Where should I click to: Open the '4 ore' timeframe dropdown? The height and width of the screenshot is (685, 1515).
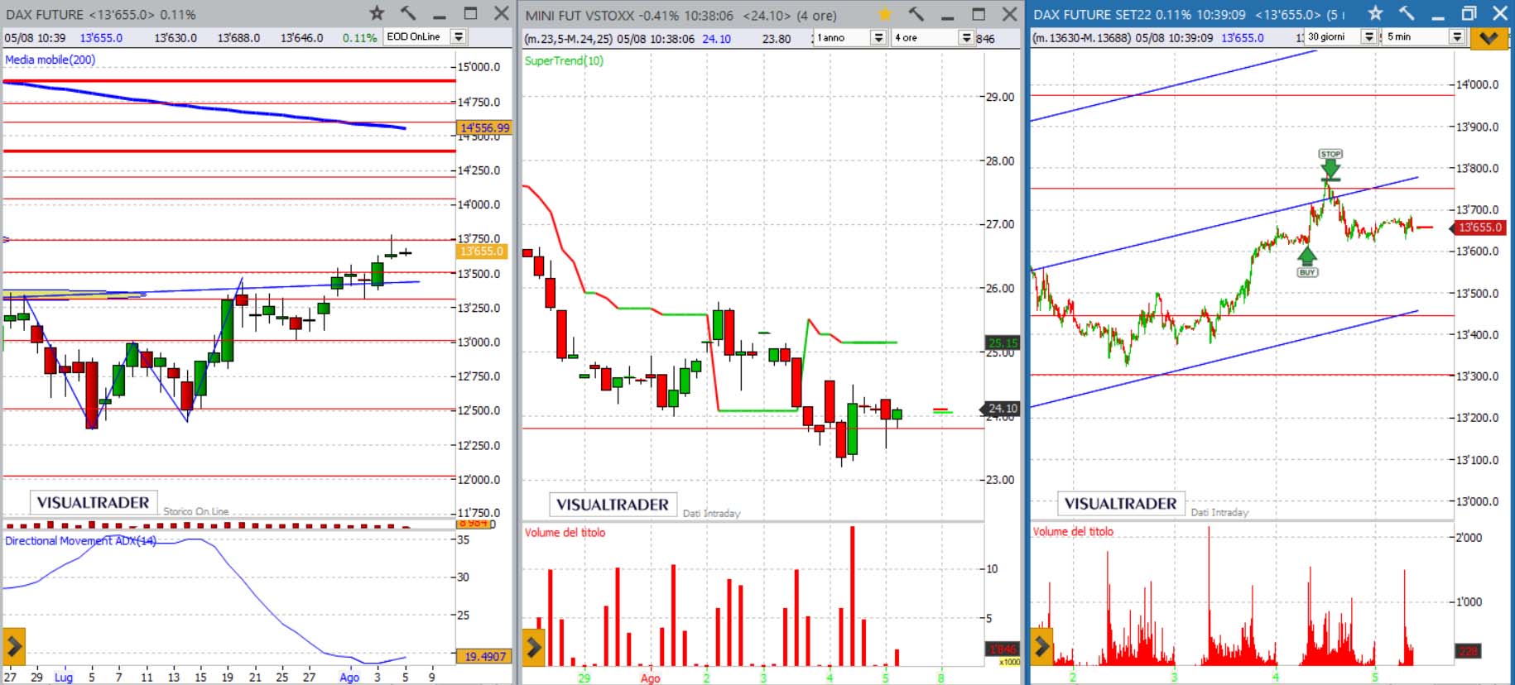[x=965, y=37]
